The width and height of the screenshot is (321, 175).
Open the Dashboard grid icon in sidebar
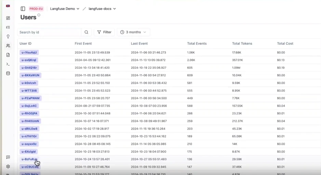point(8,18)
